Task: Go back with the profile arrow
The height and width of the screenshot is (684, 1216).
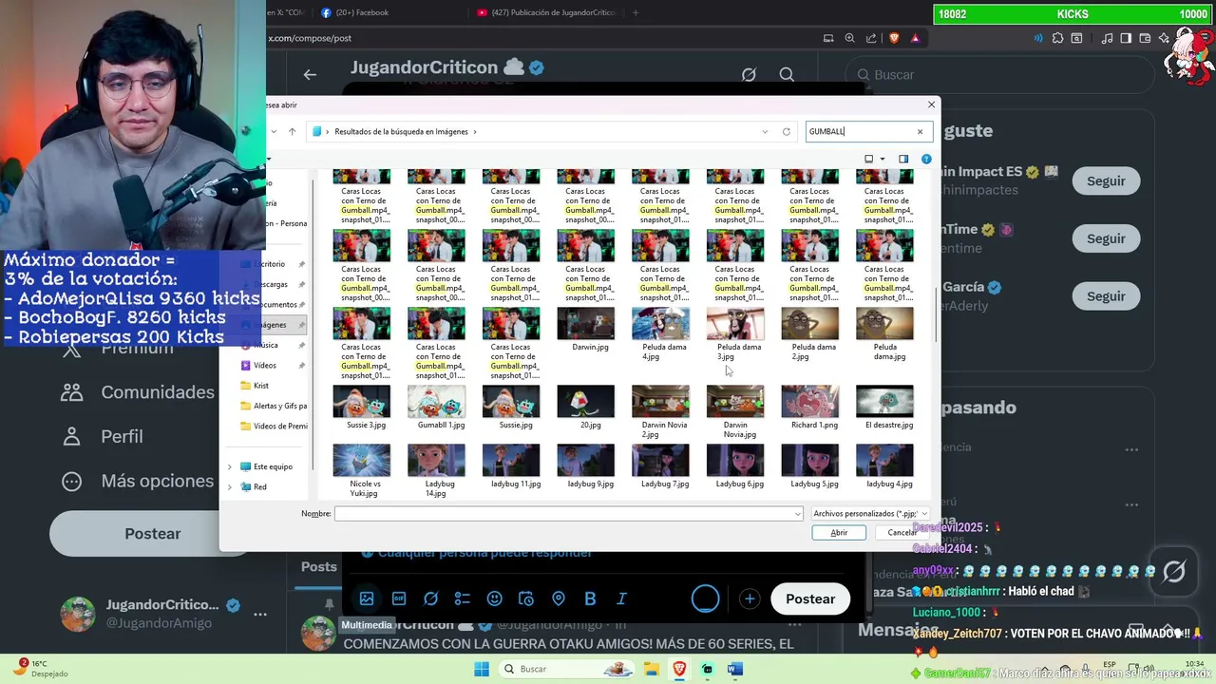Action: tap(310, 74)
